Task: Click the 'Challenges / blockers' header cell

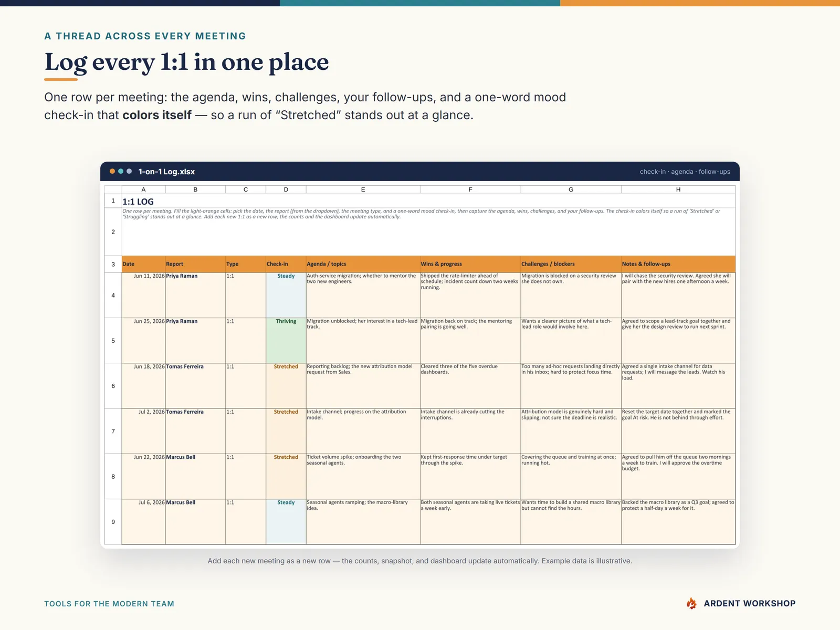Action: click(x=571, y=264)
